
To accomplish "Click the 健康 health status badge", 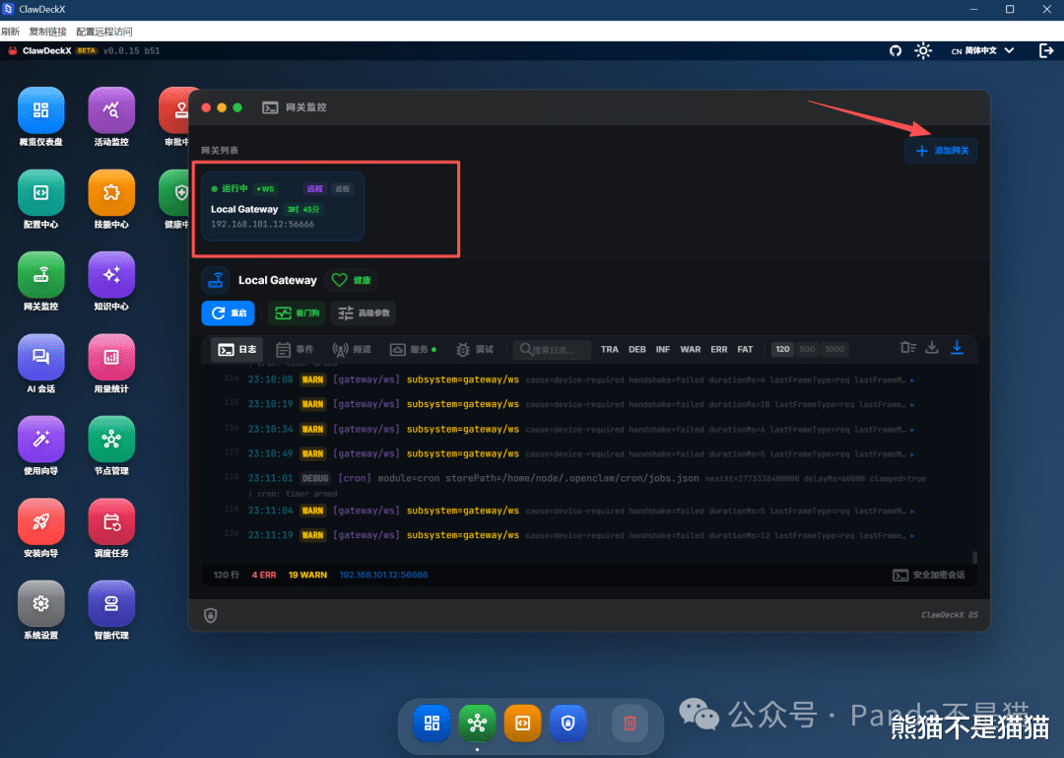I will (352, 281).
